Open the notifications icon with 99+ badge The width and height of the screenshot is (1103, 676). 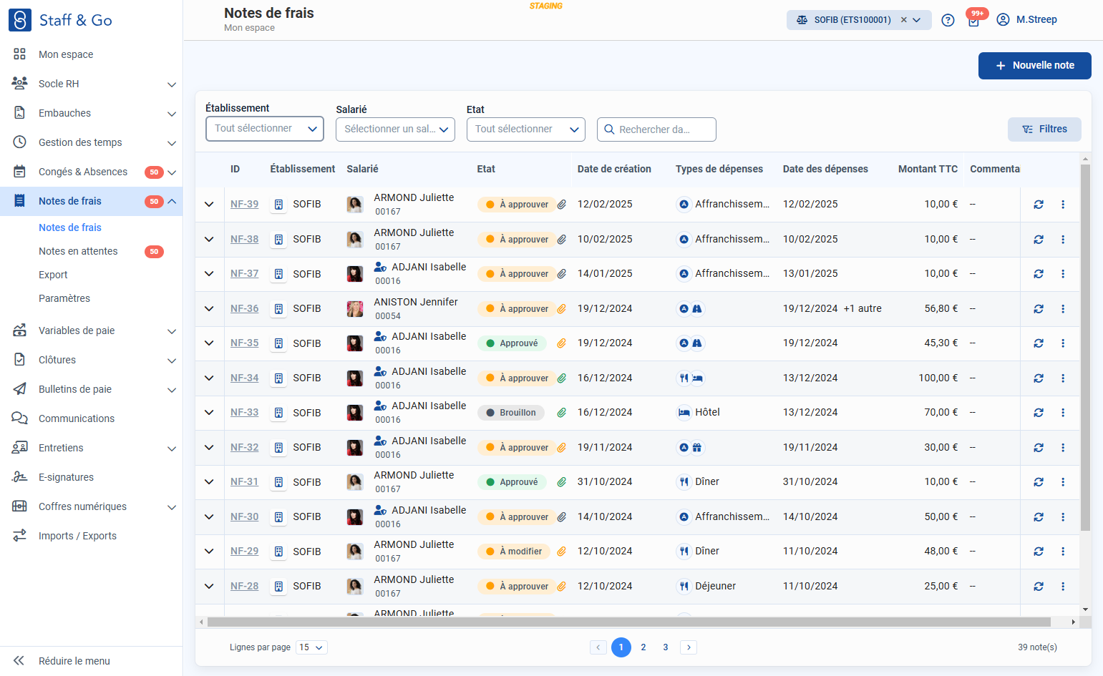(x=974, y=19)
